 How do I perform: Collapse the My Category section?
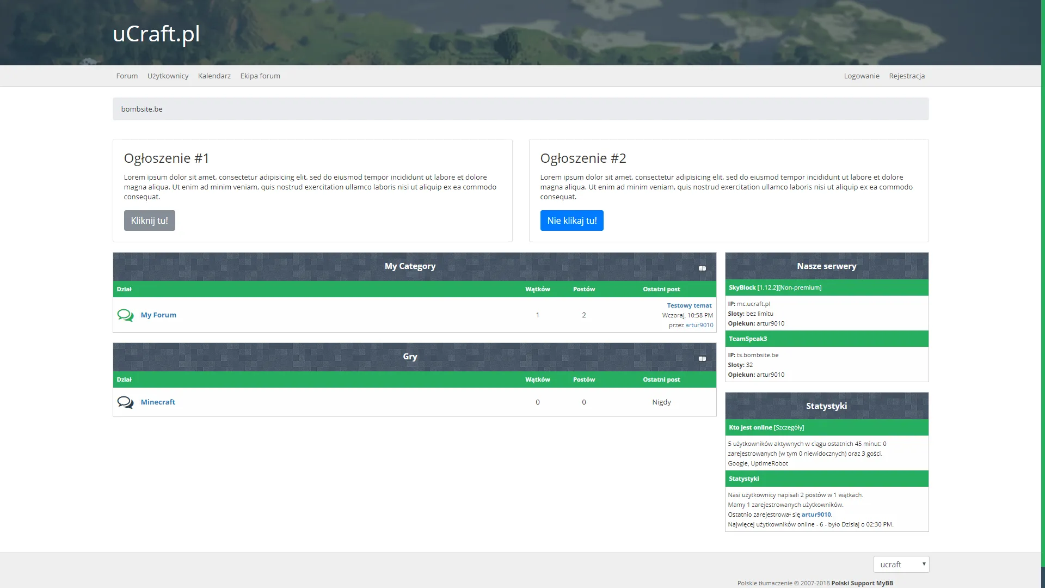702,268
